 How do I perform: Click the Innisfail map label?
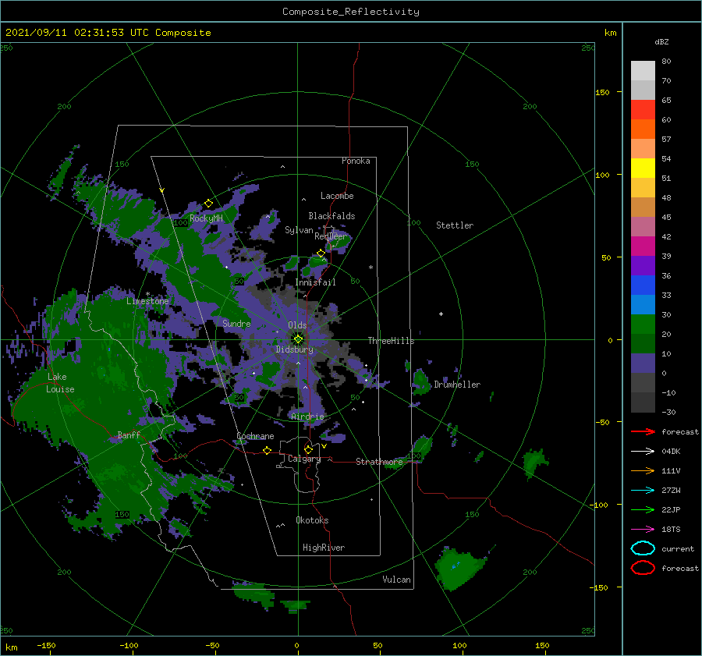click(x=315, y=282)
